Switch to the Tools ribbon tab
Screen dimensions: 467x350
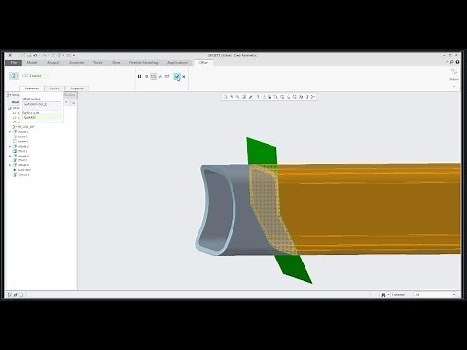point(98,63)
